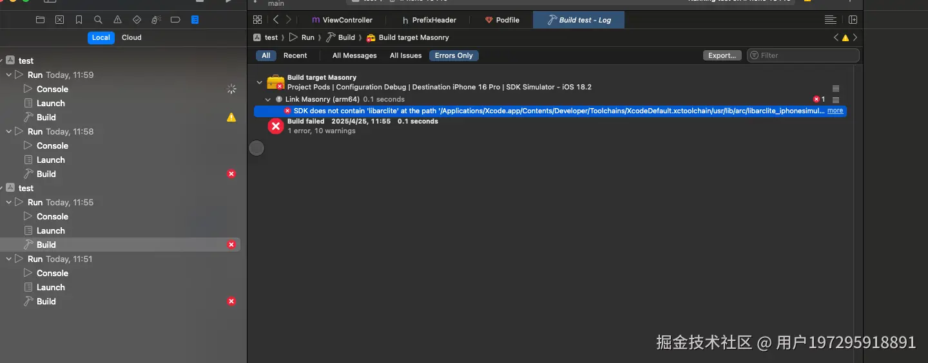Switch to the Podfile tab
This screenshot has height=363, width=928.
pyautogui.click(x=502, y=20)
